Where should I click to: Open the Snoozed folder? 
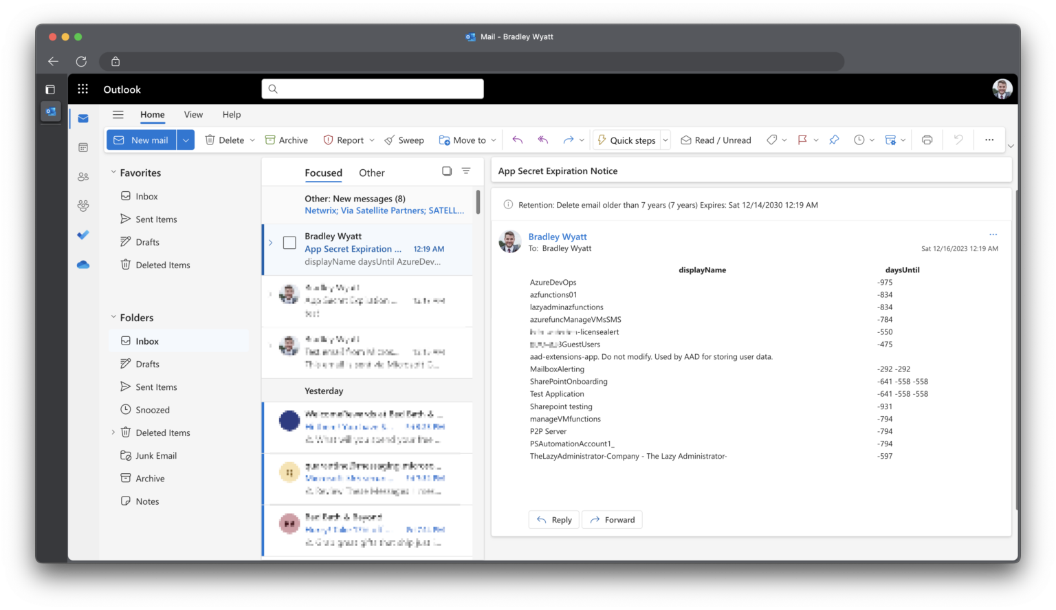(x=145, y=410)
